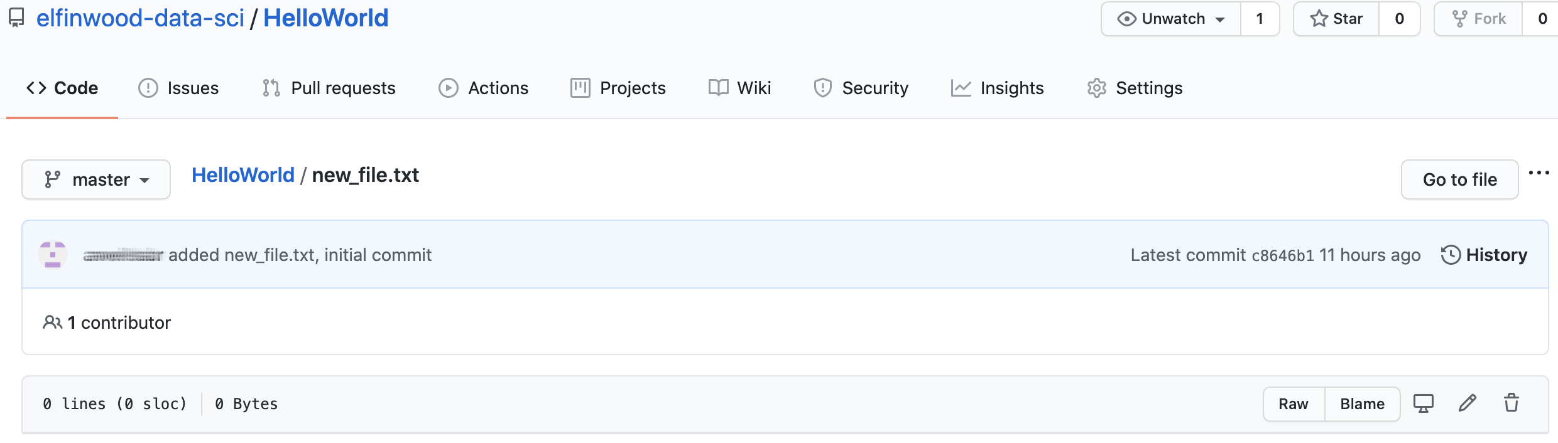This screenshot has width=1558, height=443.
Task: Open the Unwatch dropdown arrow
Action: (1220, 19)
